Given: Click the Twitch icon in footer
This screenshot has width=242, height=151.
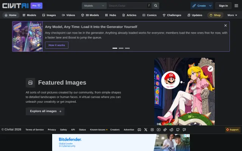Looking at the screenshot, I should point(184,130).
